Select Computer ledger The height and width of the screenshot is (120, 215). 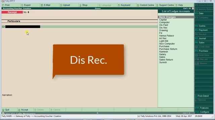[164, 22]
